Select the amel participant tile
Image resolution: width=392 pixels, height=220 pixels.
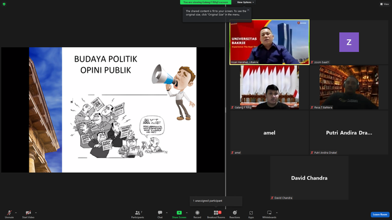tap(269, 133)
